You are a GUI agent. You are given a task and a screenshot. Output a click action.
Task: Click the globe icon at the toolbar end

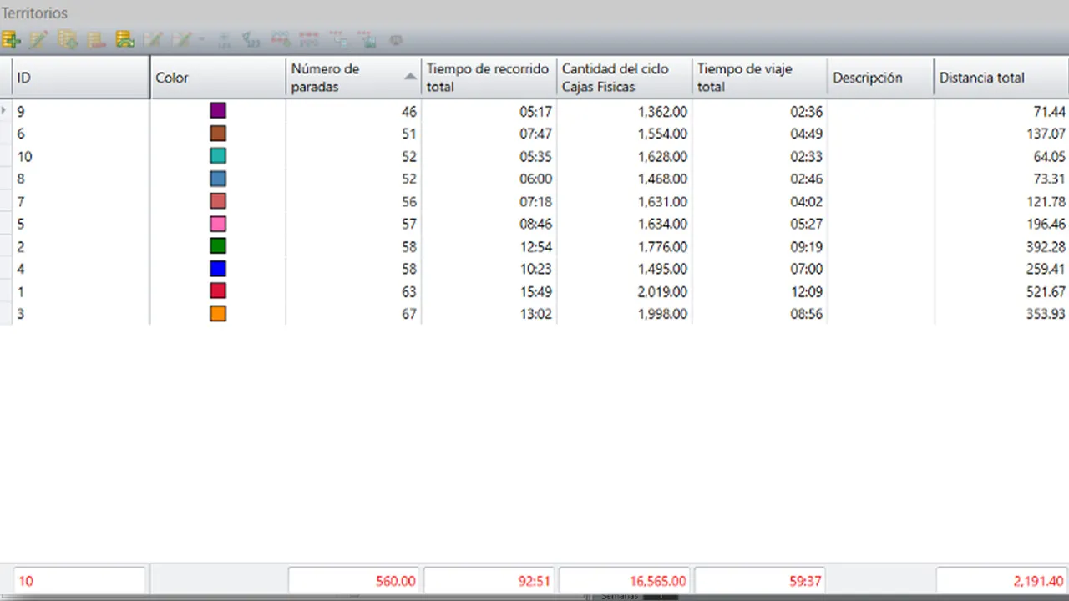click(x=395, y=39)
